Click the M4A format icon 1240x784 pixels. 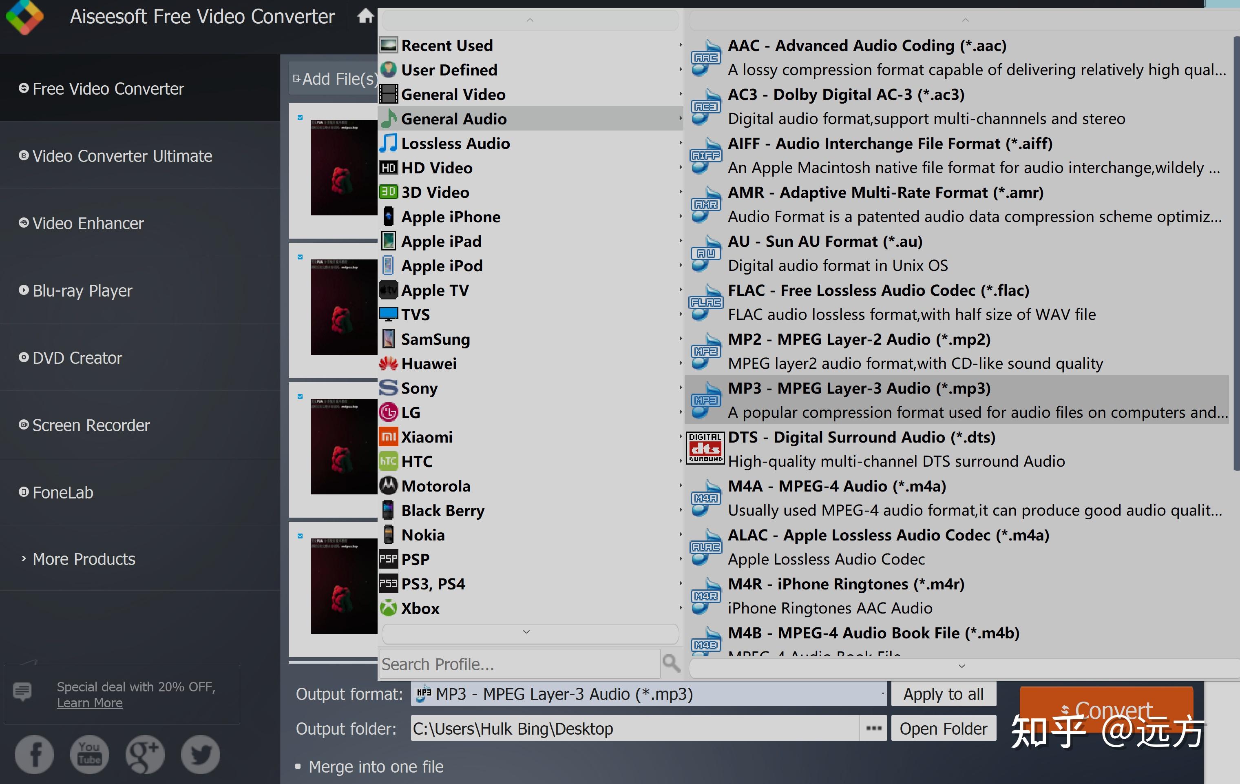[705, 498]
